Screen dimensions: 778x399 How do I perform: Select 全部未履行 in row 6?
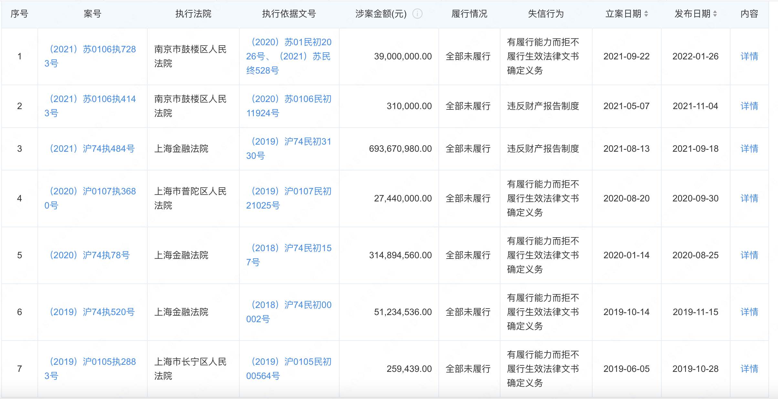(468, 312)
